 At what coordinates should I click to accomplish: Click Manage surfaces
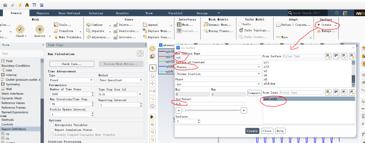(x=326, y=31)
